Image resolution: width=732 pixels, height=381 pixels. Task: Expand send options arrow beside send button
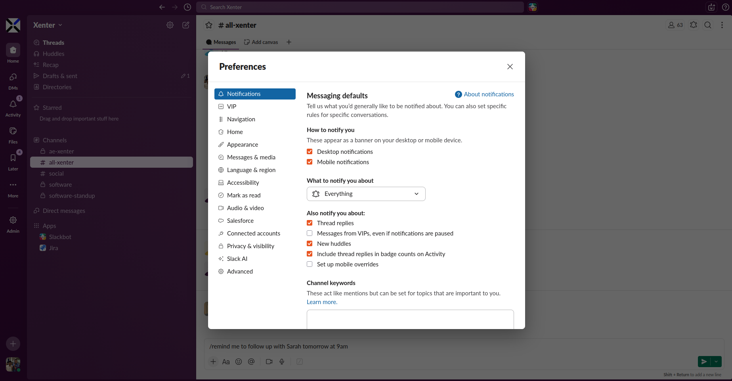716,362
